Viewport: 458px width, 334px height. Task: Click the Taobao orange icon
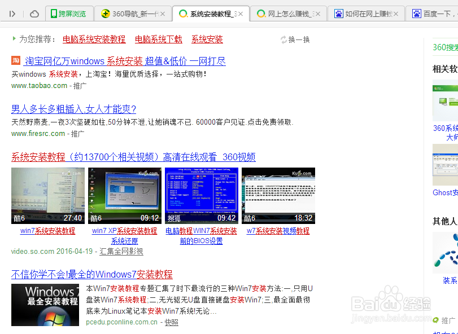[x=16, y=60]
